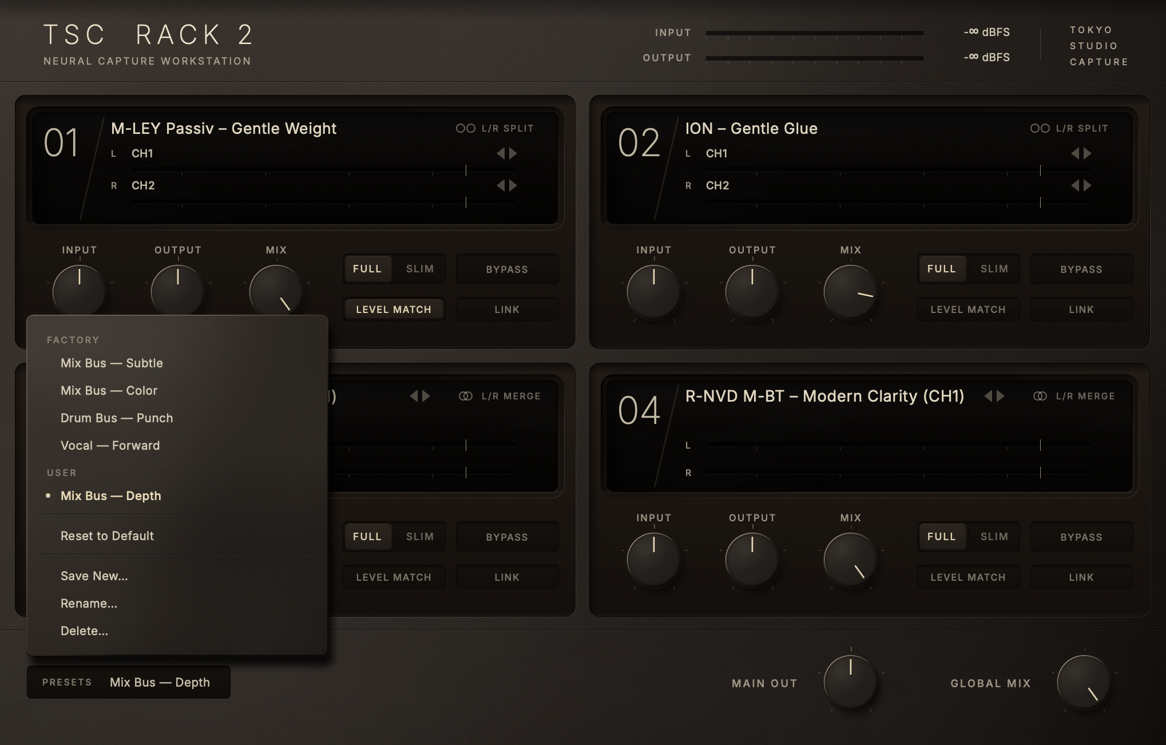The image size is (1166, 745).
Task: Choose Mix Bus — Subtle factory preset
Action: click(177, 363)
